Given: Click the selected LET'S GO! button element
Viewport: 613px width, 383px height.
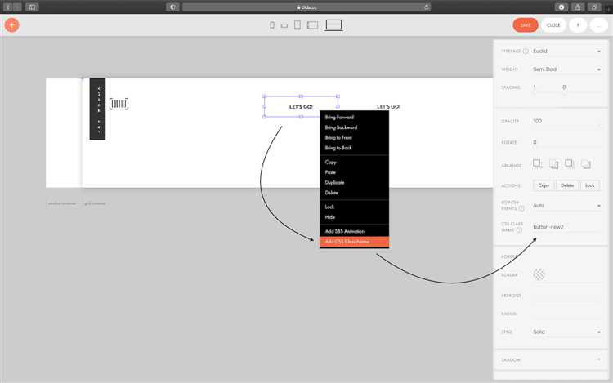Looking at the screenshot, I should [x=301, y=107].
